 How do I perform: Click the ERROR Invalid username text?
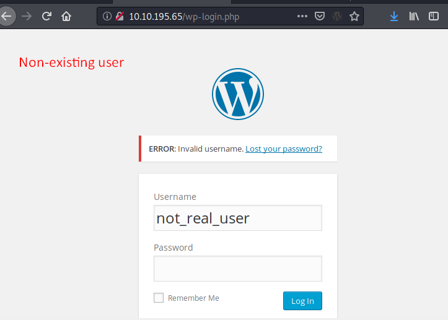[196, 149]
